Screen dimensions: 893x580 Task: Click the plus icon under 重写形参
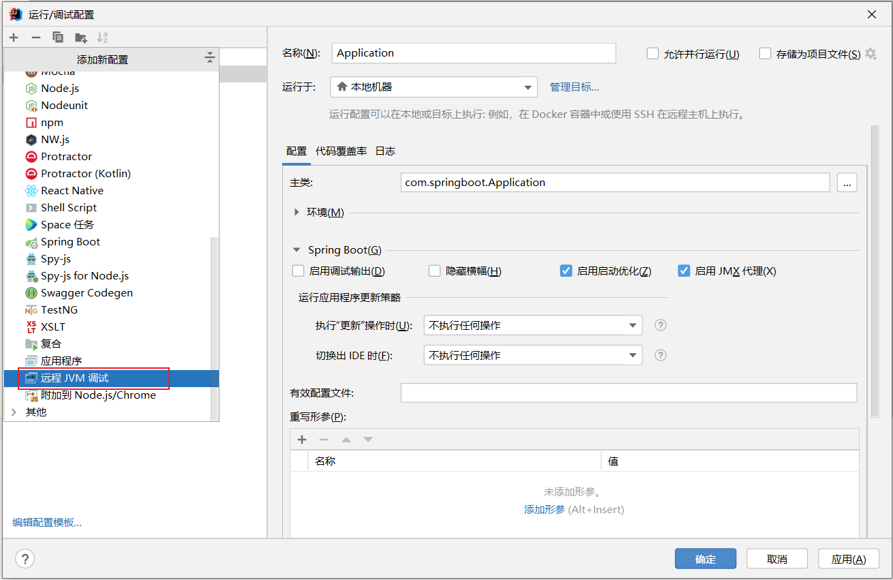coord(302,440)
